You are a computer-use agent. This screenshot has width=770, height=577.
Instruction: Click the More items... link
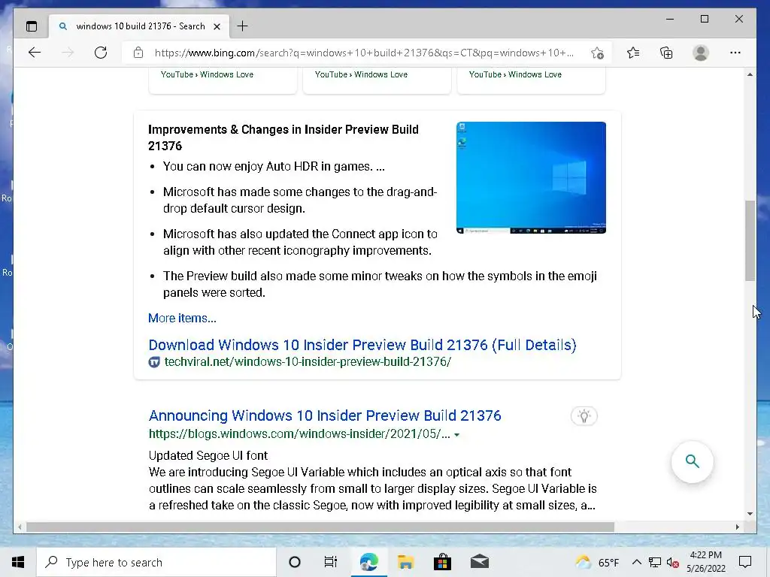click(x=182, y=318)
